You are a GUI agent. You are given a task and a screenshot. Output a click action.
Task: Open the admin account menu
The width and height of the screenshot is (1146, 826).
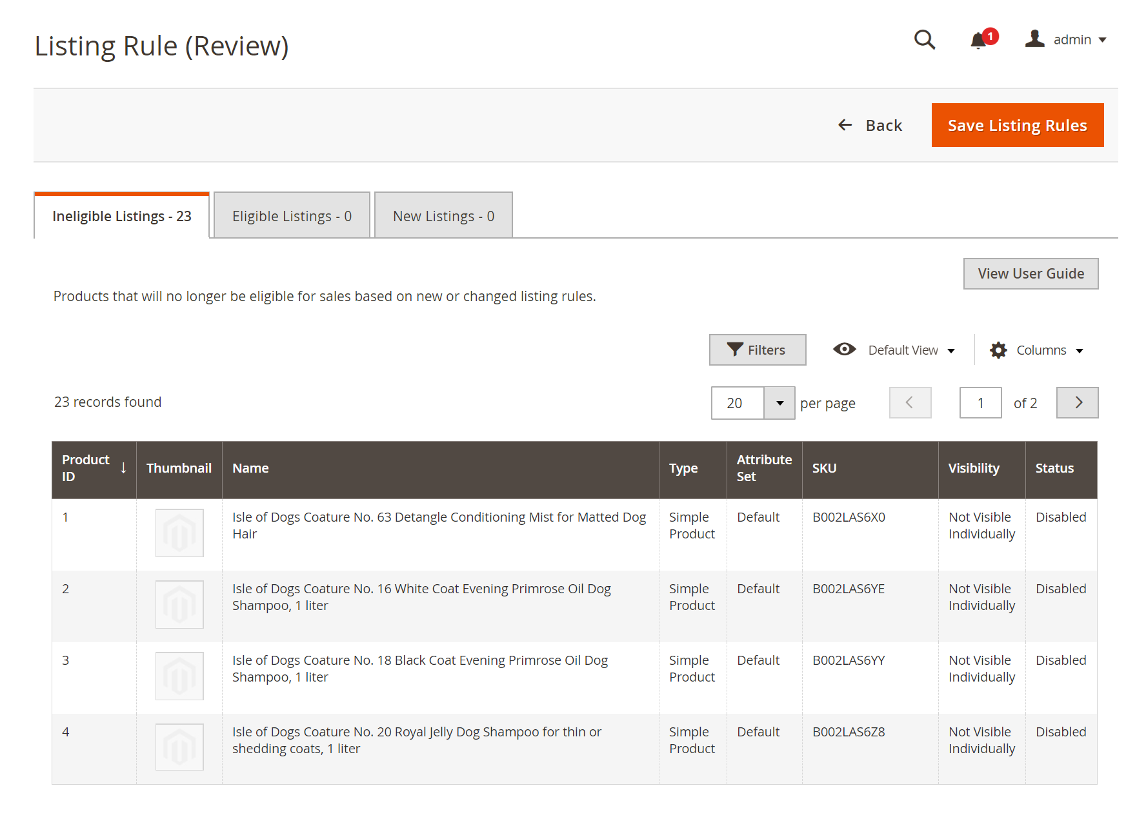coord(1066,39)
